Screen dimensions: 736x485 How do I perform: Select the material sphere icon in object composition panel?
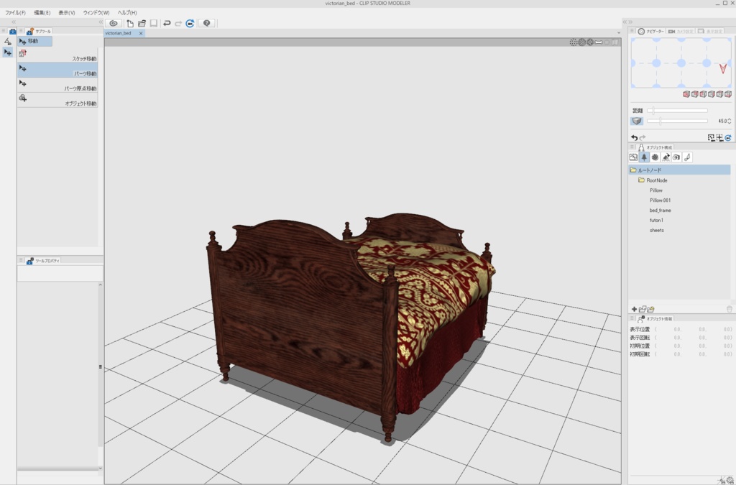[655, 157]
